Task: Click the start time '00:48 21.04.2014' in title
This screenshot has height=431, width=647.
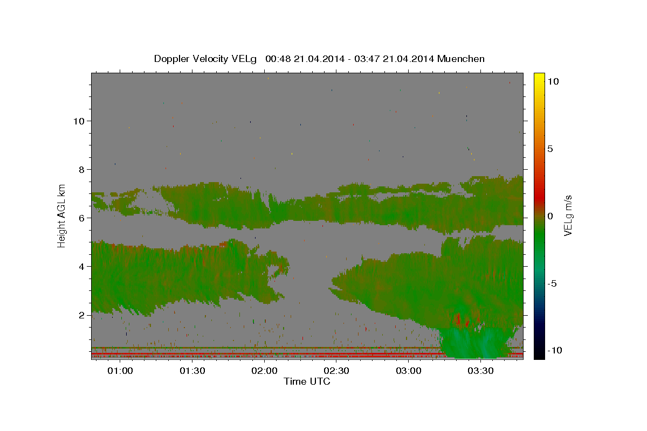Action: click(304, 59)
